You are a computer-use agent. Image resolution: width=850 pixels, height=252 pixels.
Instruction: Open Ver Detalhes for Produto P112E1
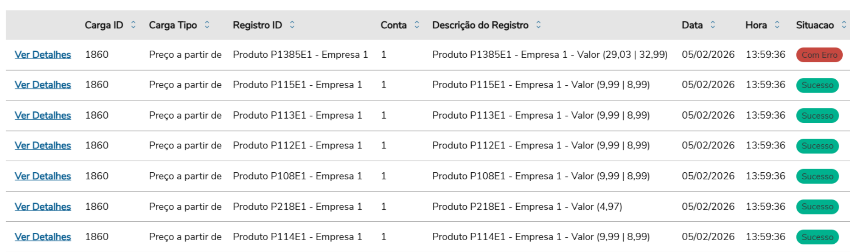[x=43, y=146]
